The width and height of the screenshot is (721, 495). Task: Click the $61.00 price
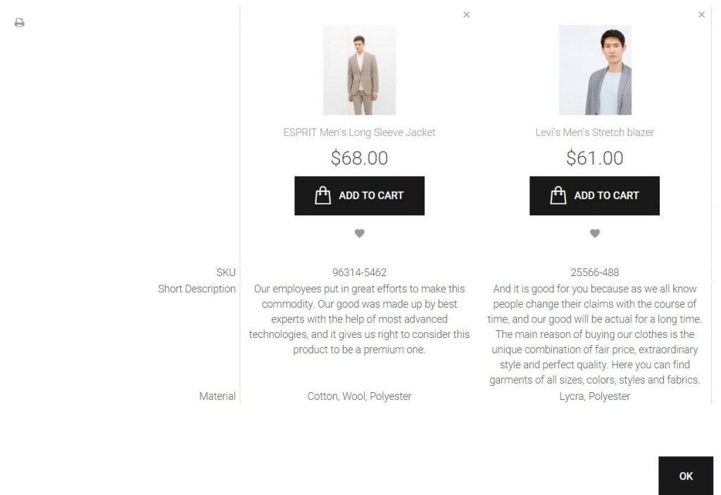pos(594,158)
